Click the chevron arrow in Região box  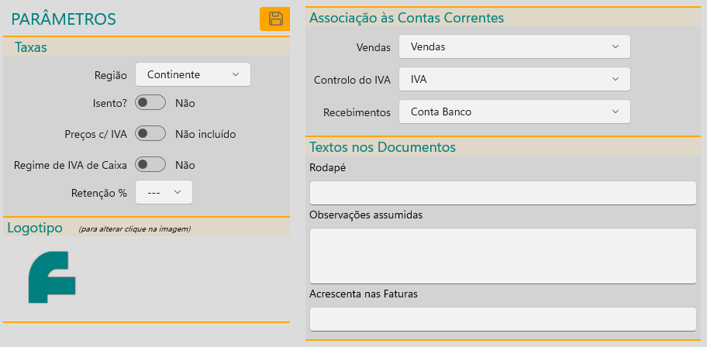236,74
